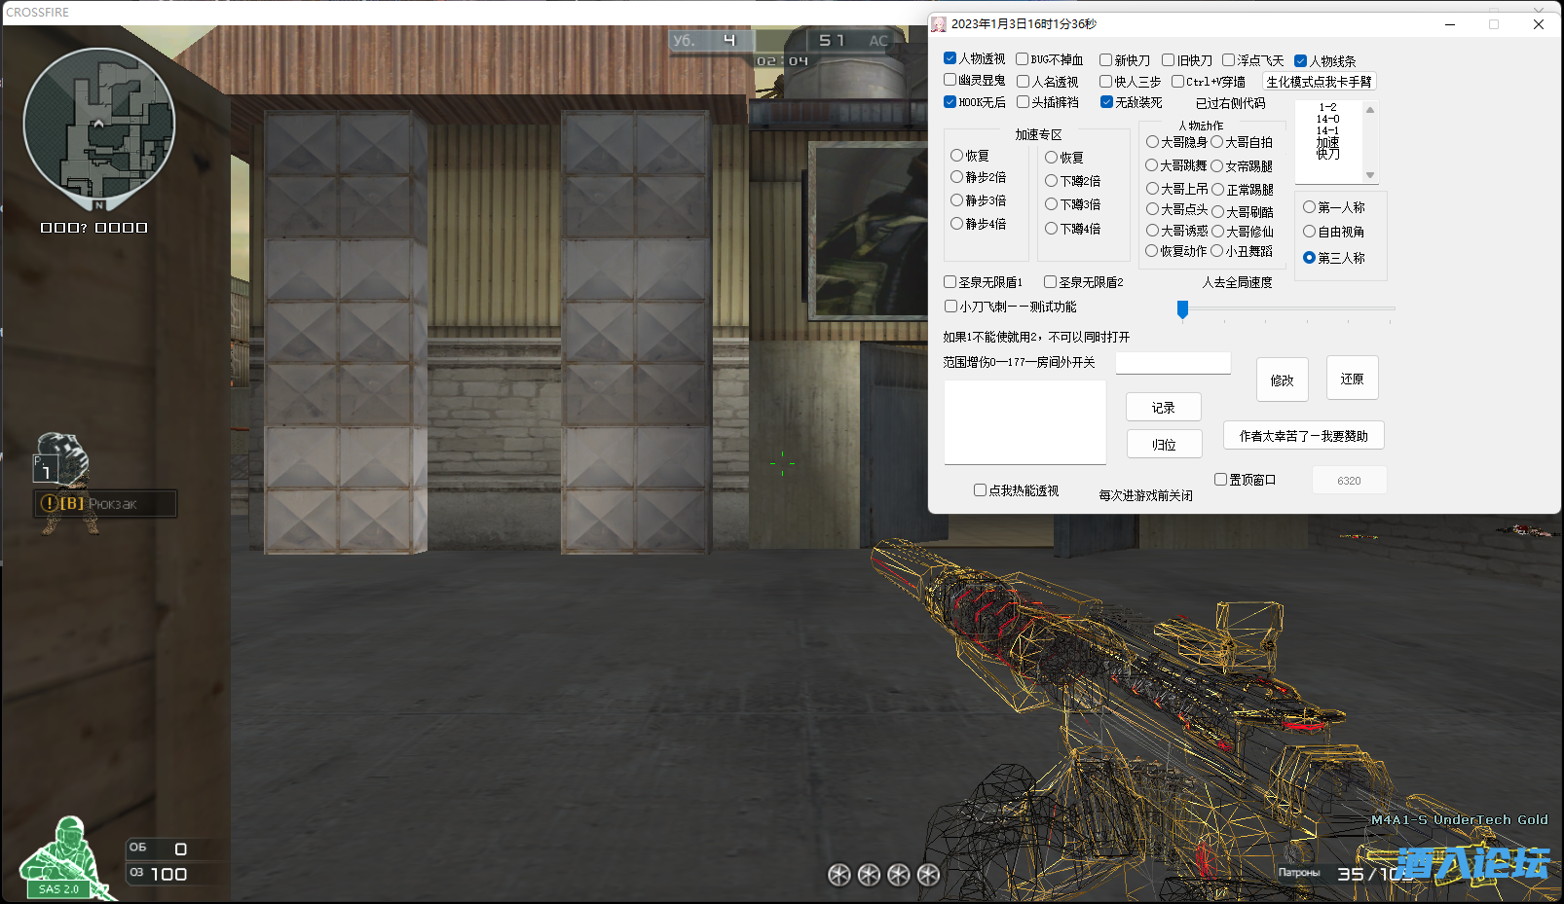Select the 14-0 entry in the list

1327,119
